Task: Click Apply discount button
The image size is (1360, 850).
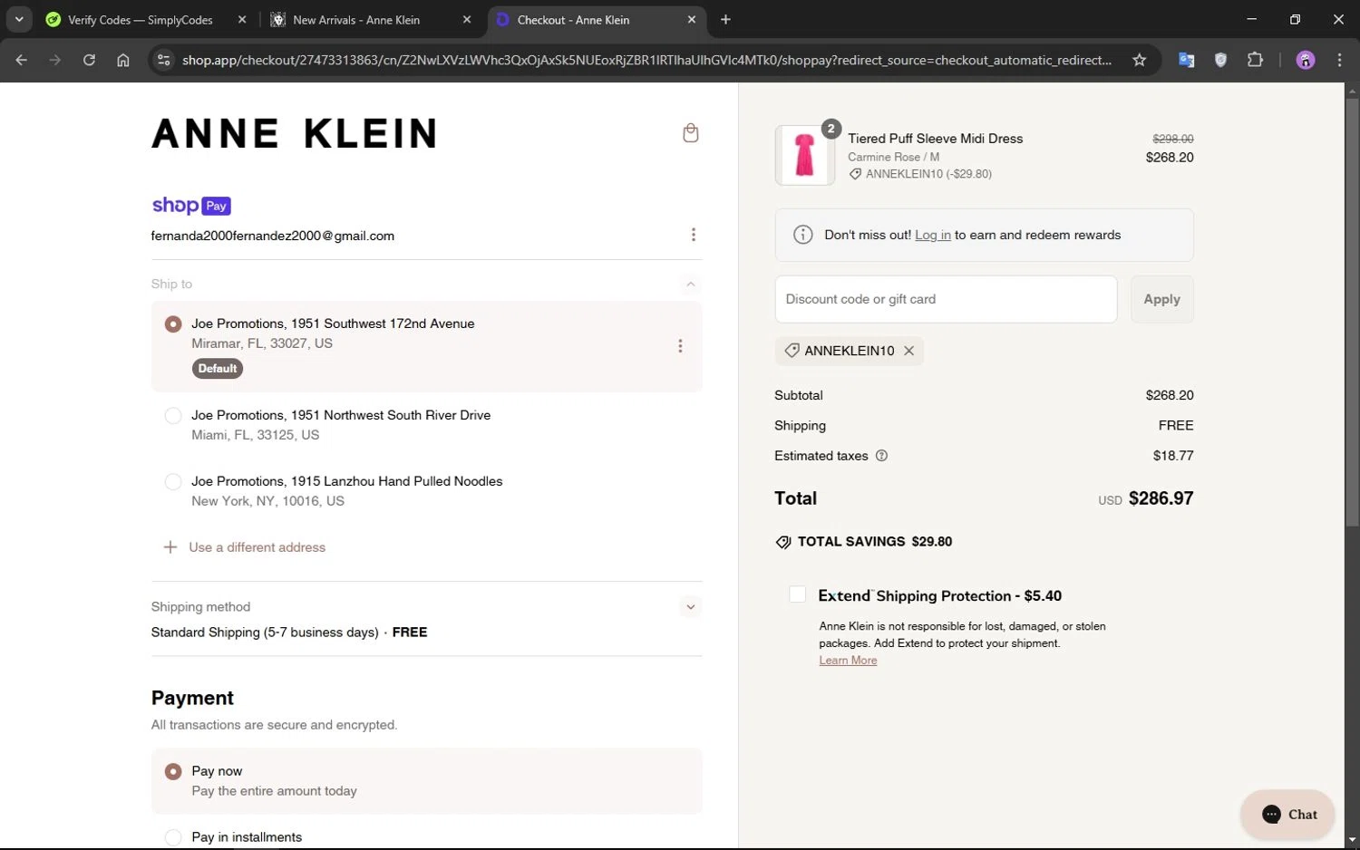Action: 1161,299
